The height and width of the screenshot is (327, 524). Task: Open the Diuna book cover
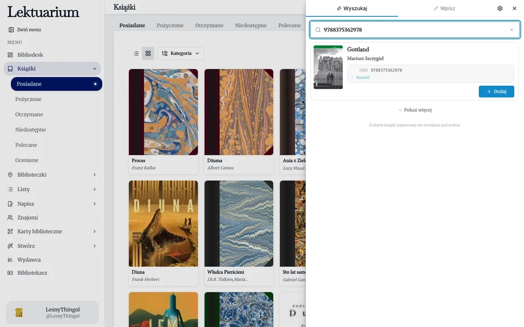(163, 224)
